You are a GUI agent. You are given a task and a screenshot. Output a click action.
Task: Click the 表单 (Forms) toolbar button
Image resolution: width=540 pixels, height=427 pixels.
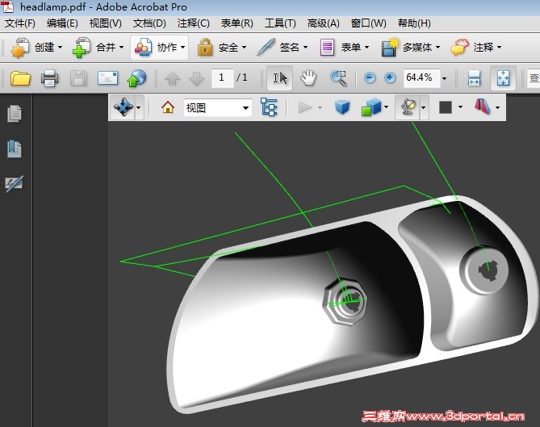pyautogui.click(x=345, y=48)
